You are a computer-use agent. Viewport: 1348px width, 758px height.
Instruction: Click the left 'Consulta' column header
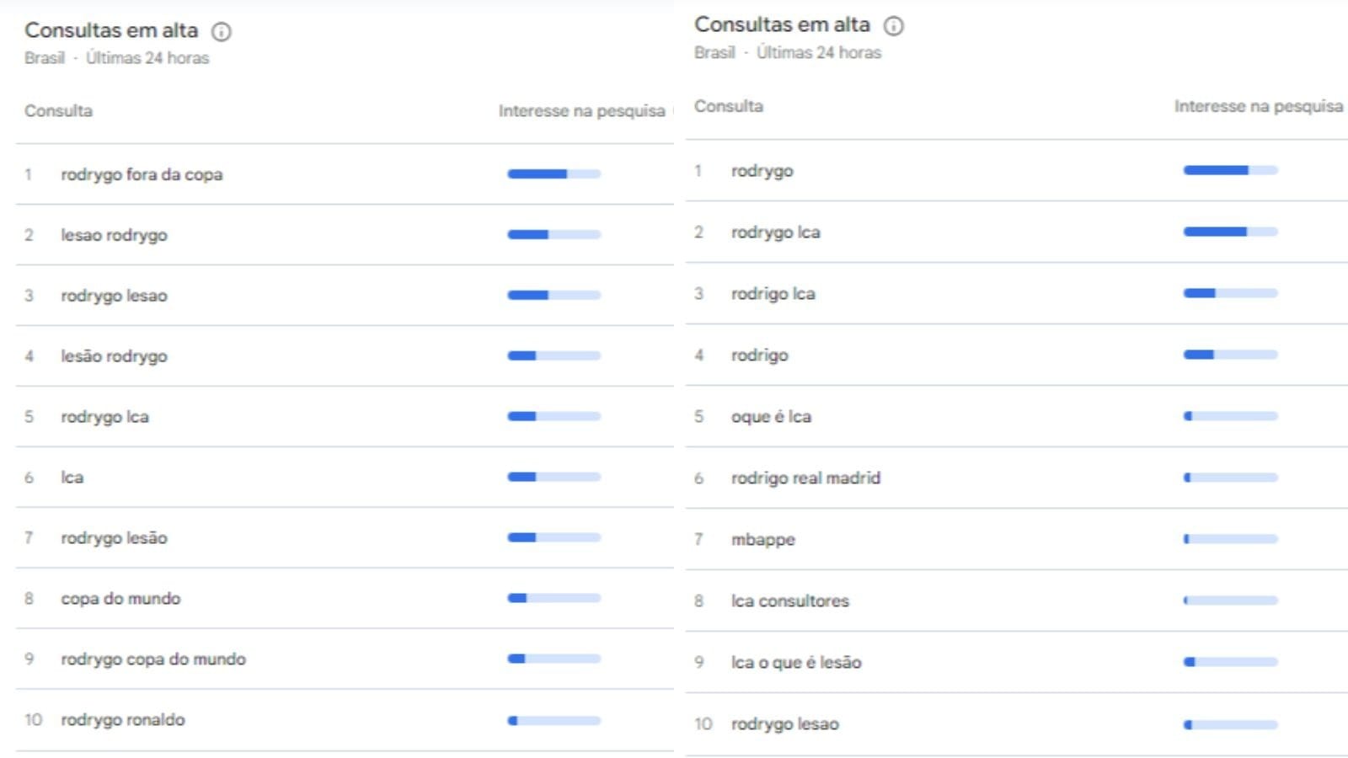(58, 111)
